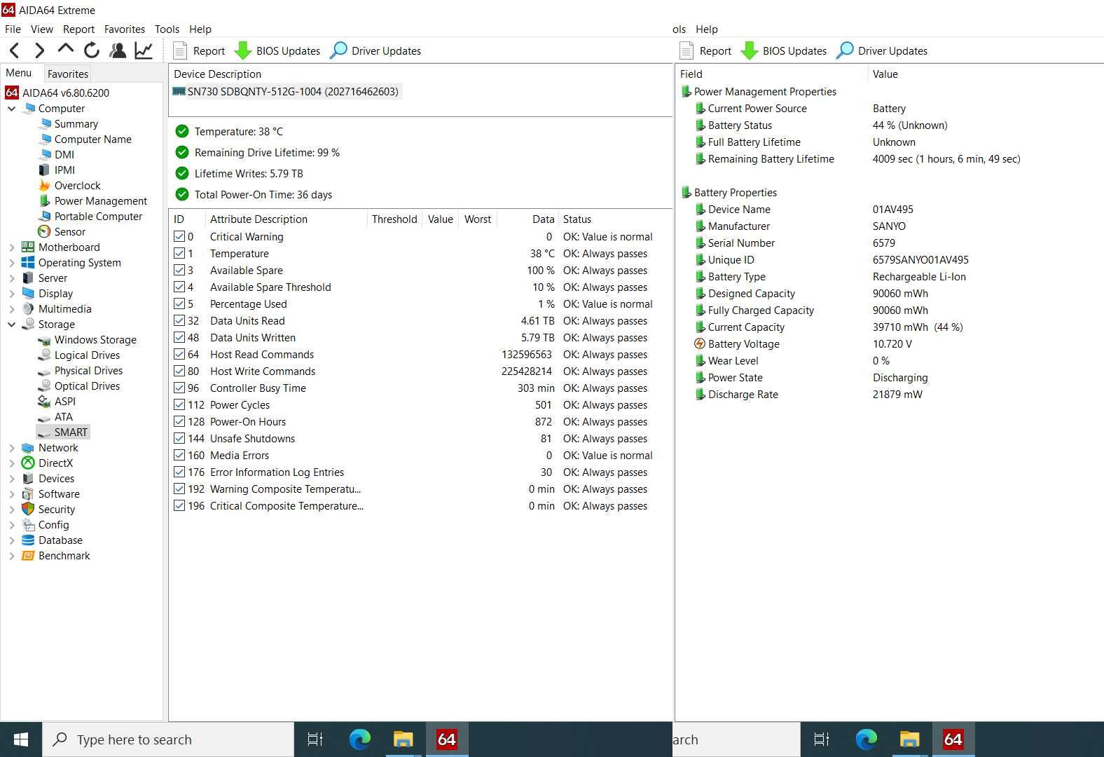Open the graph icon in the toolbar
1104x757 pixels.
click(144, 50)
